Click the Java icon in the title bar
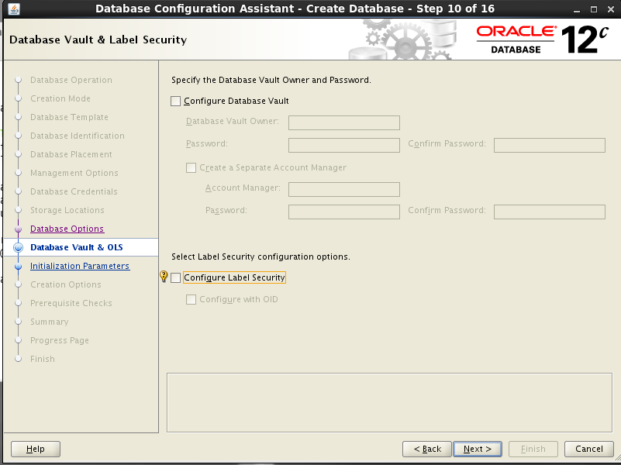The width and height of the screenshot is (621, 465). [14, 9]
